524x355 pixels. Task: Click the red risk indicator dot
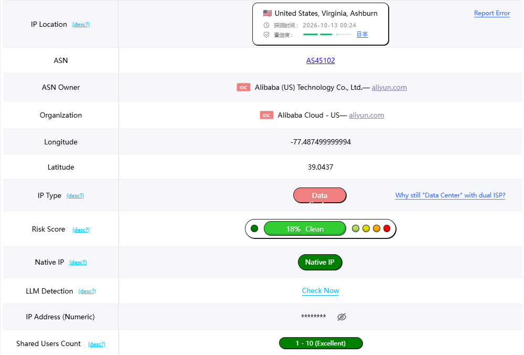point(387,228)
